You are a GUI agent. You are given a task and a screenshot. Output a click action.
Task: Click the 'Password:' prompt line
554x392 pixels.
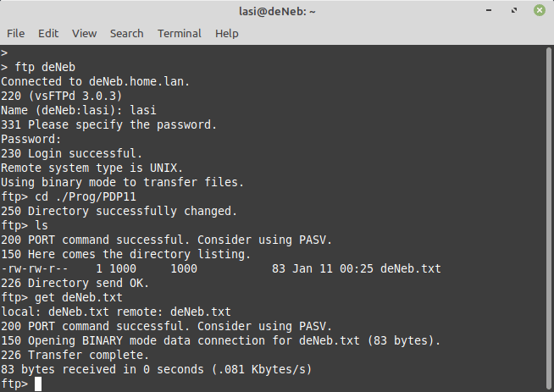31,139
